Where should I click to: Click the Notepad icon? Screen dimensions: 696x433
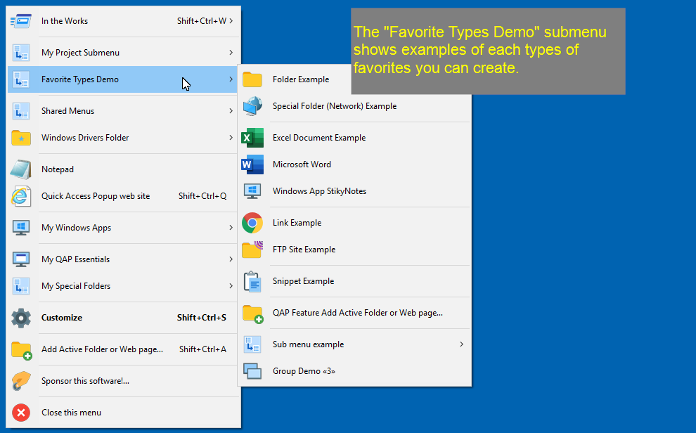[x=21, y=169]
